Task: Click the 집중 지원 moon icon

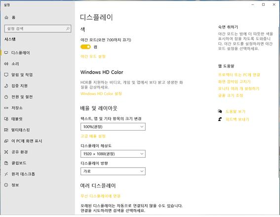Action: 6,86
